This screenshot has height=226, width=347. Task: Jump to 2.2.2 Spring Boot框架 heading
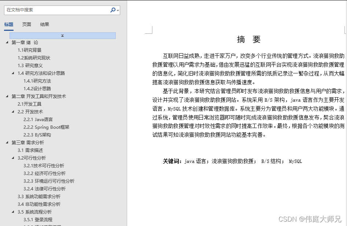pos(46,127)
